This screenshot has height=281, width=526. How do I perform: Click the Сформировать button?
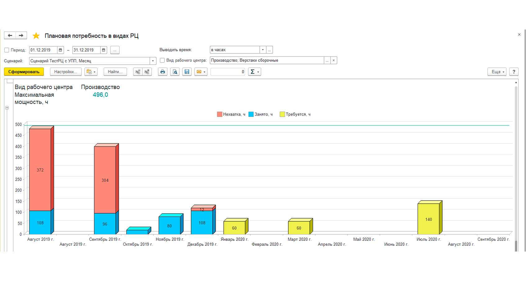coord(24,72)
